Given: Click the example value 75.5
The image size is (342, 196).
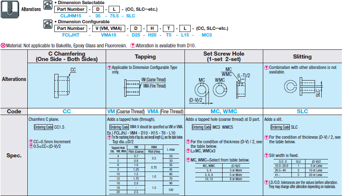Looking at the screenshot, I should 114,16.
